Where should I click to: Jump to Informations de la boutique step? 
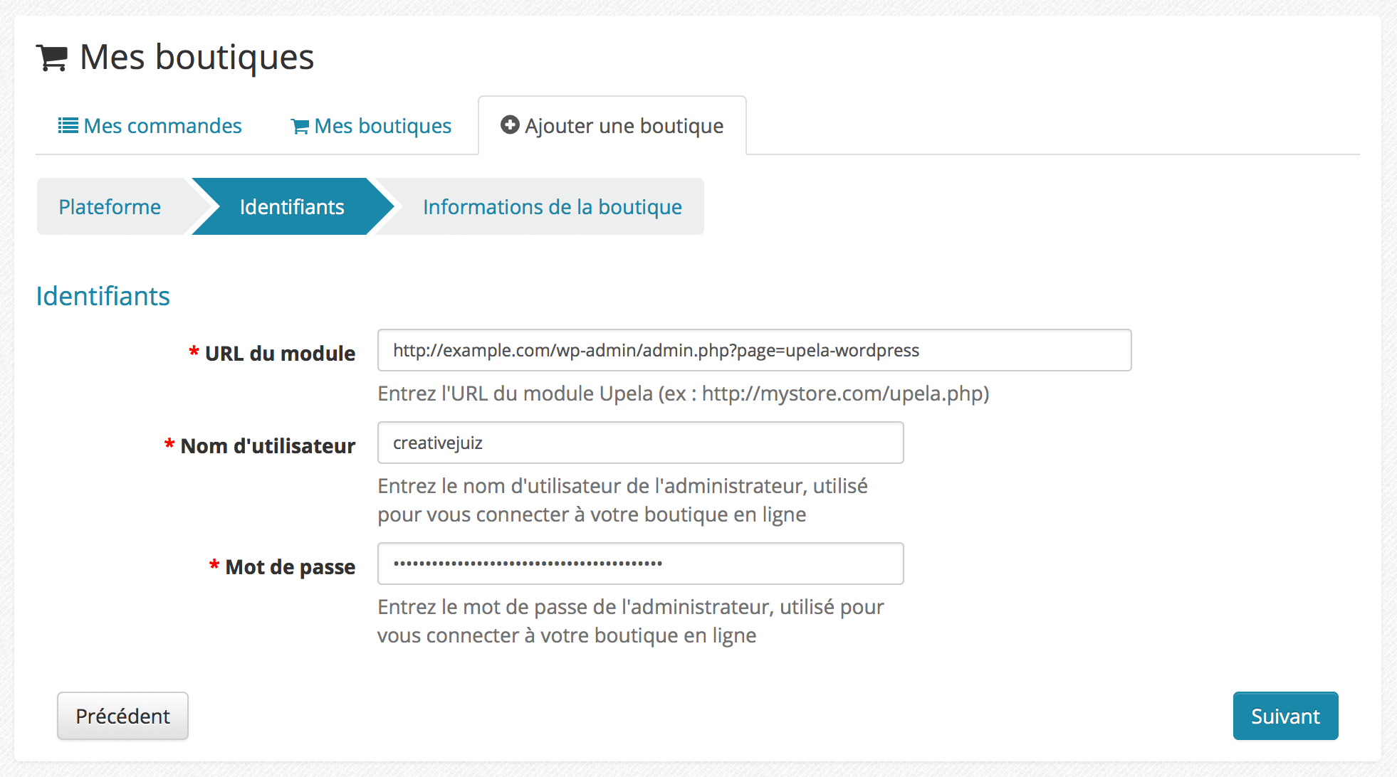click(552, 207)
